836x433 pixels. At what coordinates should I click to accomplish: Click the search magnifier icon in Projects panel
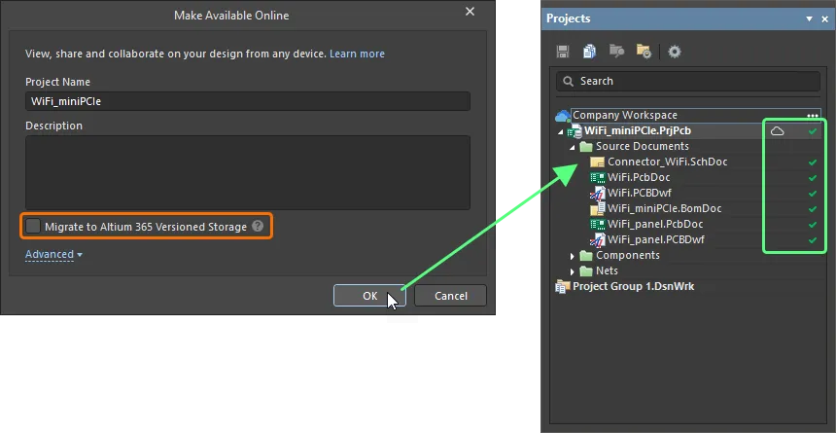[569, 81]
